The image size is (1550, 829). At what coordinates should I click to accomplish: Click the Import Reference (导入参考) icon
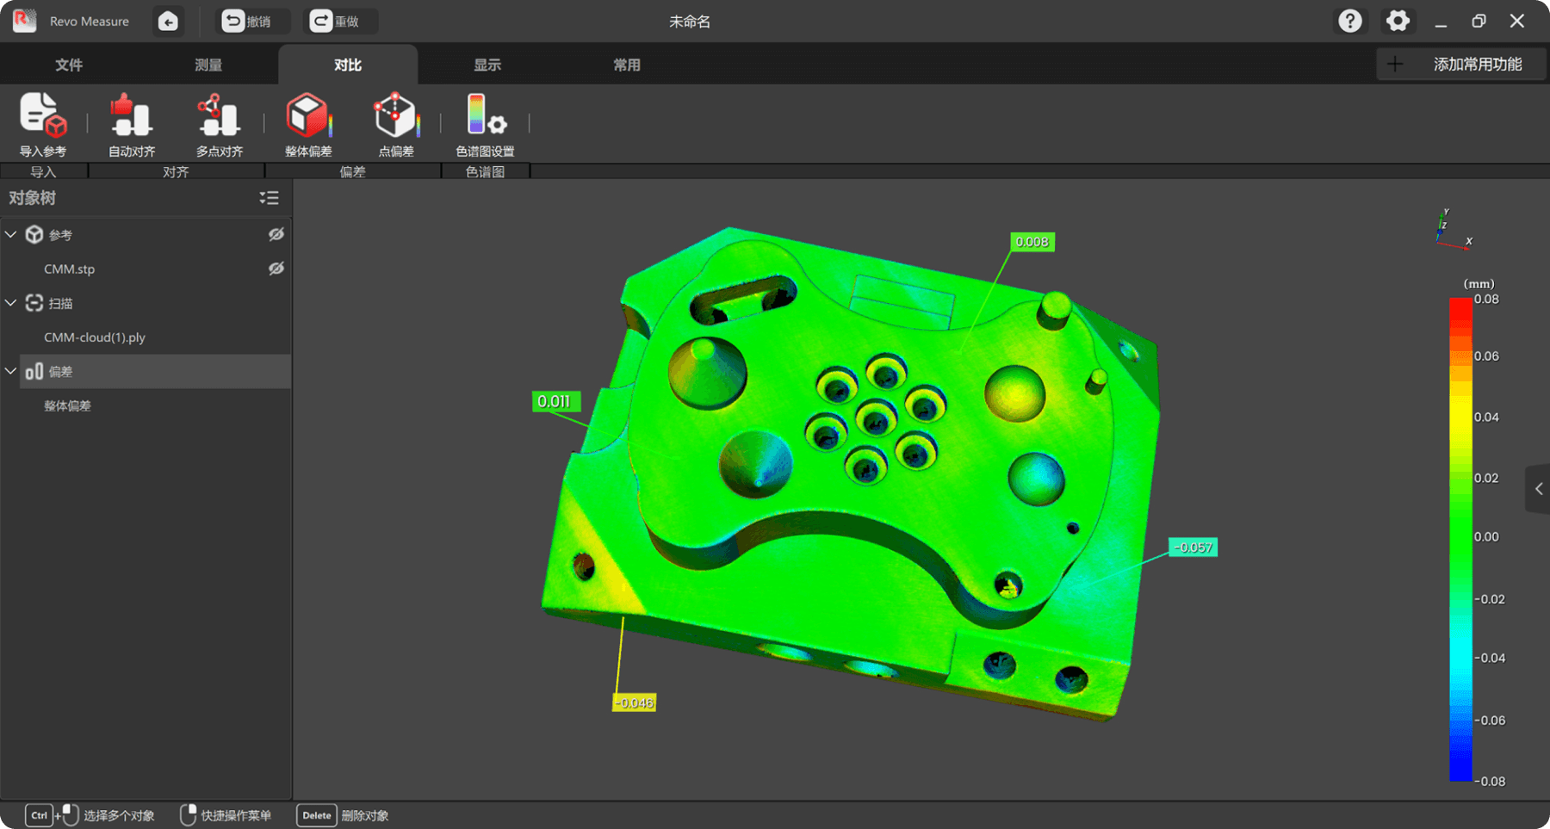click(43, 117)
